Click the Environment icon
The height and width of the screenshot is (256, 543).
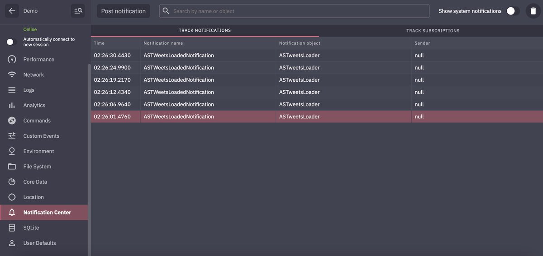click(12, 151)
